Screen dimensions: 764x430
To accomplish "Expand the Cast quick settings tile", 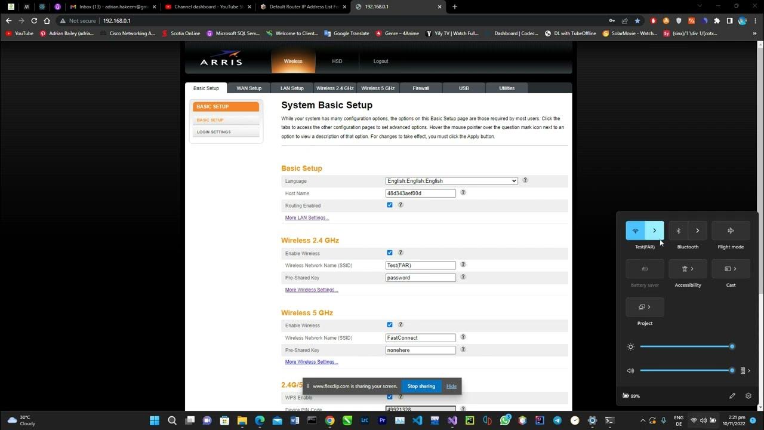I will point(731,269).
